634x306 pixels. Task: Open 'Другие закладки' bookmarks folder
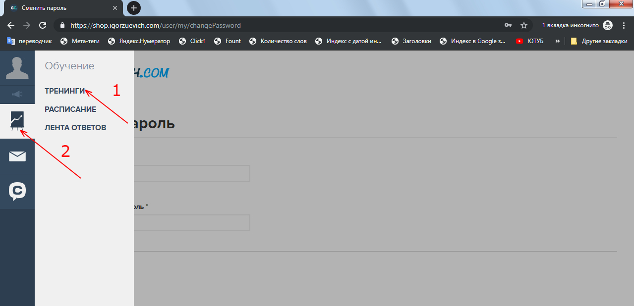click(x=599, y=41)
